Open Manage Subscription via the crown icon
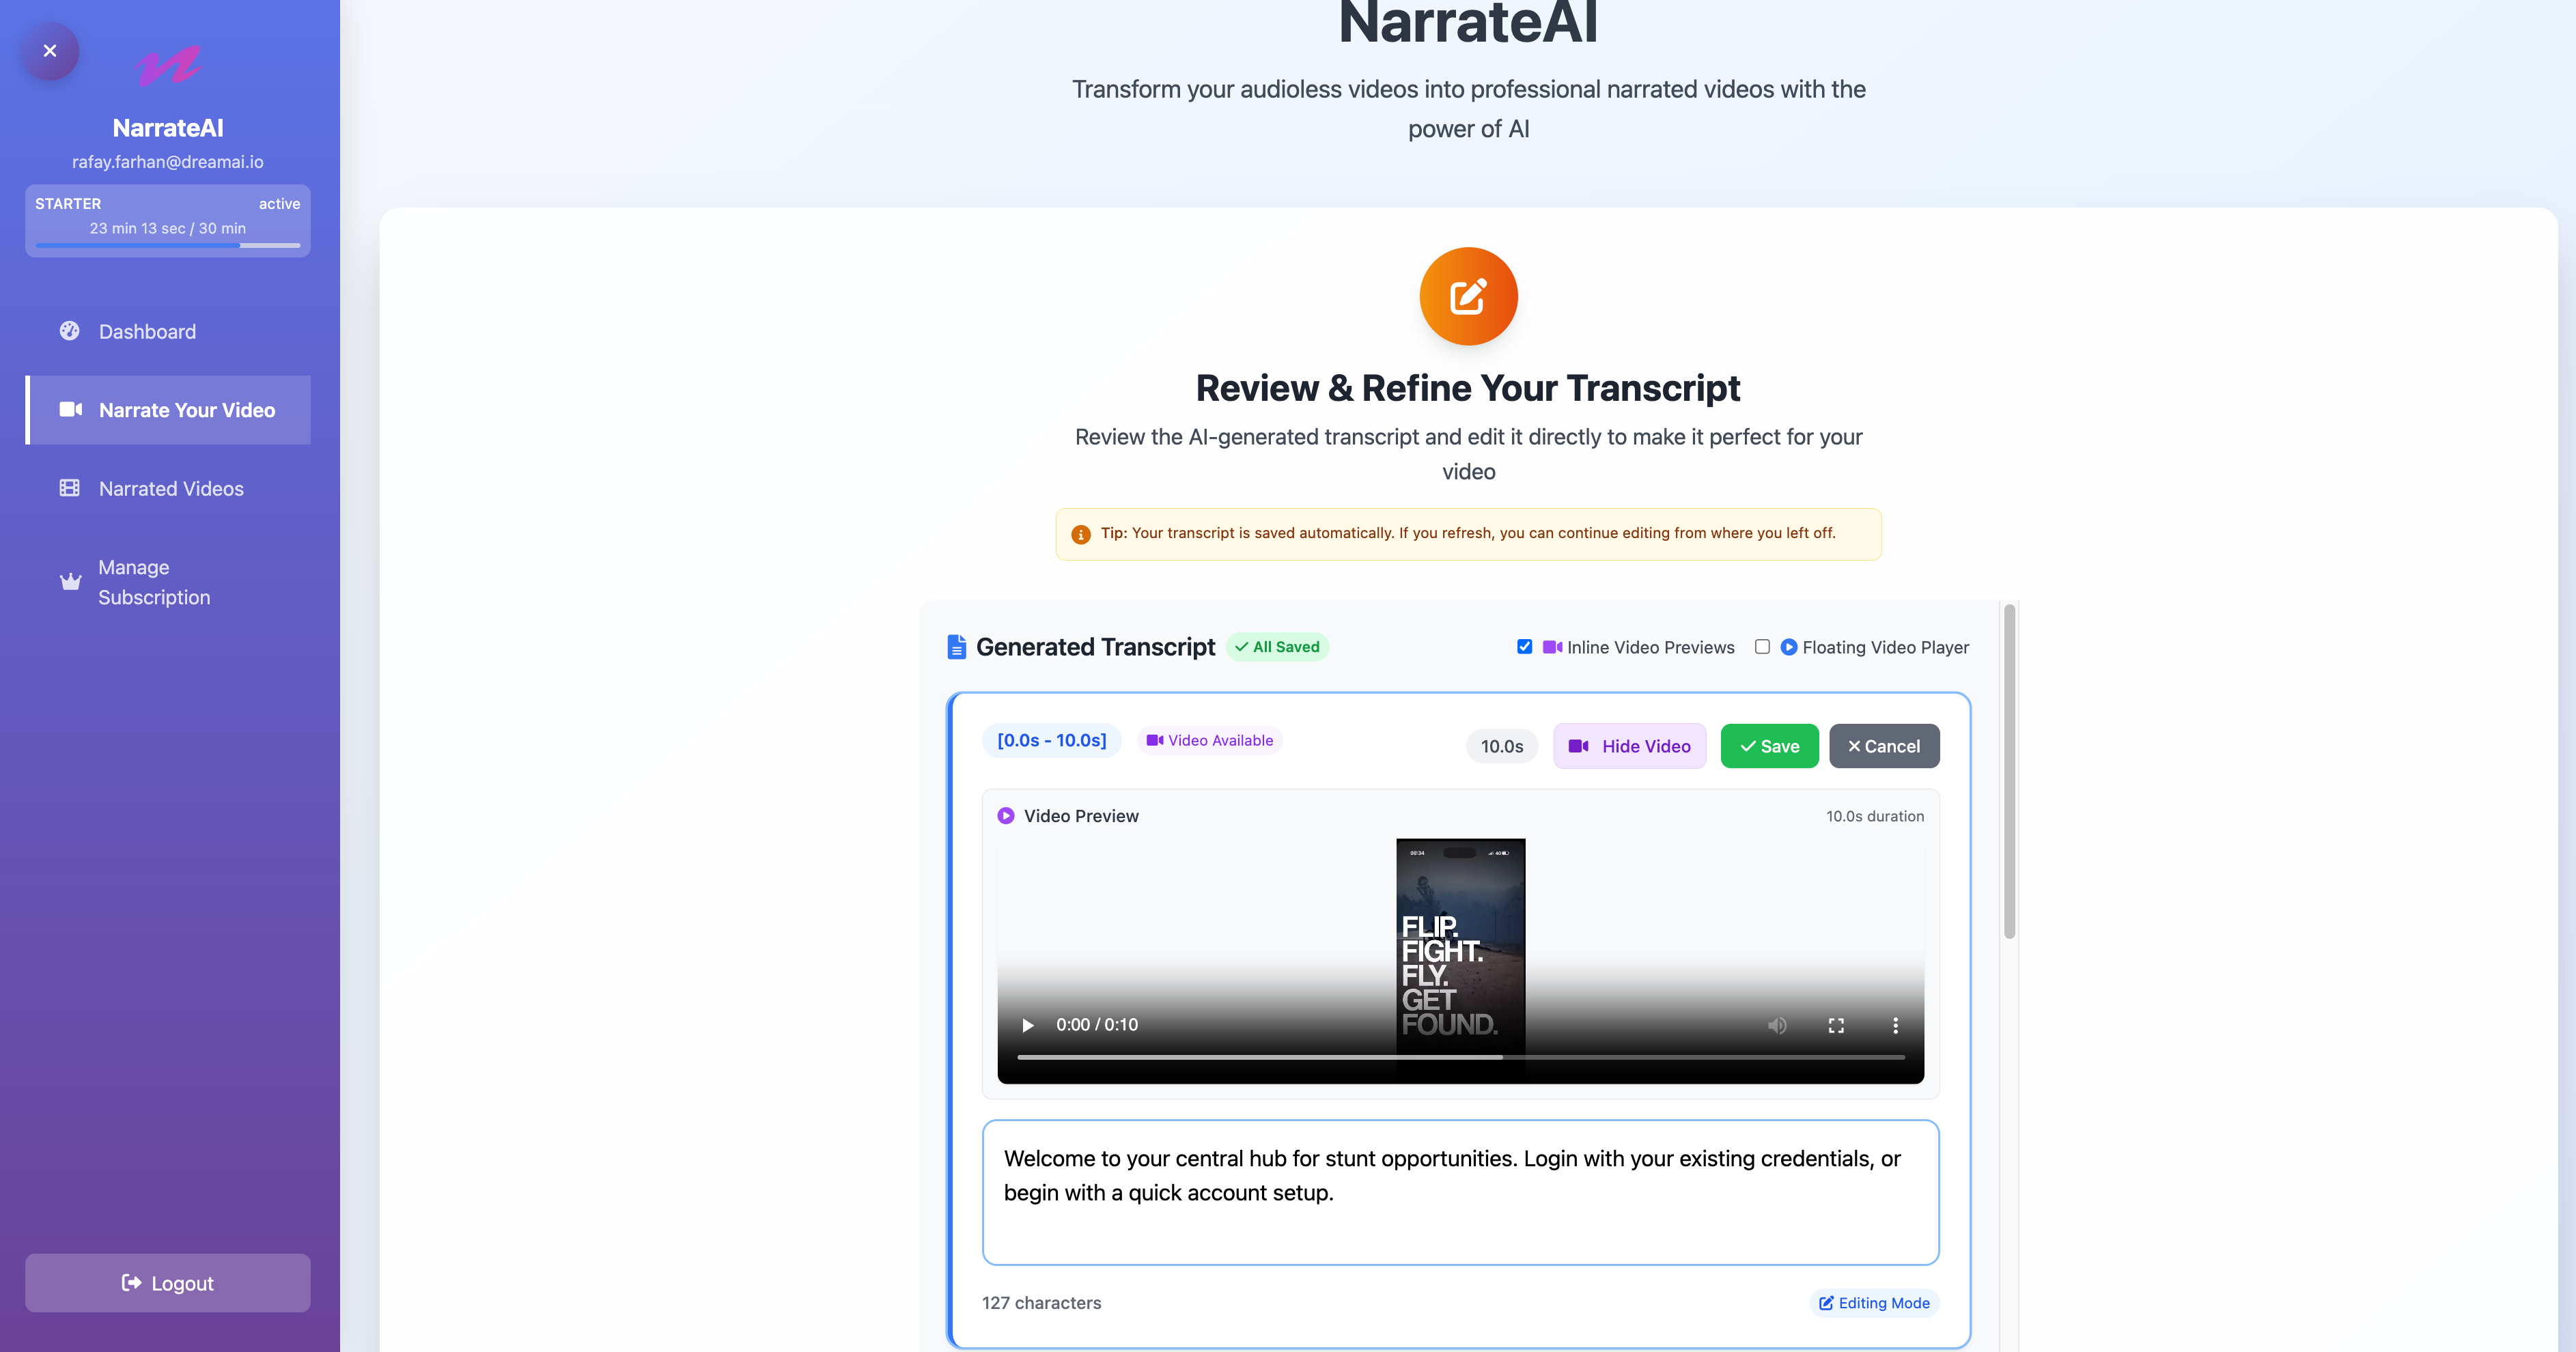 [69, 582]
